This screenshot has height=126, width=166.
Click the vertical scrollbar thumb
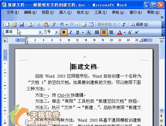pos(161,51)
